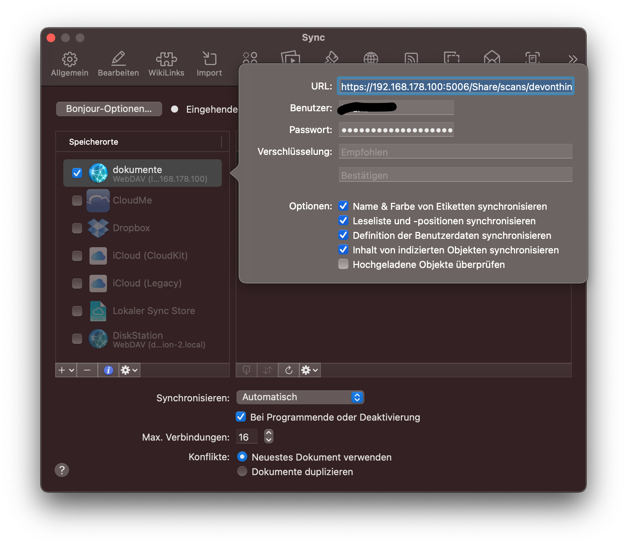Open the document scan OCR toolbar icon
This screenshot has width=627, height=546.
tap(532, 57)
